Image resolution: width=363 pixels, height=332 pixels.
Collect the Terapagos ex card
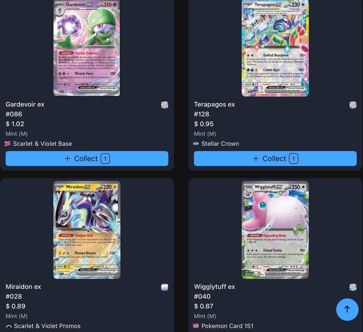(275, 159)
